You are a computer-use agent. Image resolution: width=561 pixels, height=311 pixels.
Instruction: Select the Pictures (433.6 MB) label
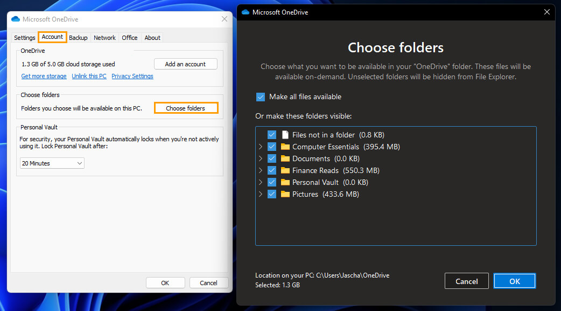[326, 194]
